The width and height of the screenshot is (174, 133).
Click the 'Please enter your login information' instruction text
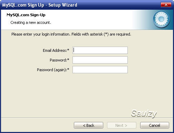41,34
